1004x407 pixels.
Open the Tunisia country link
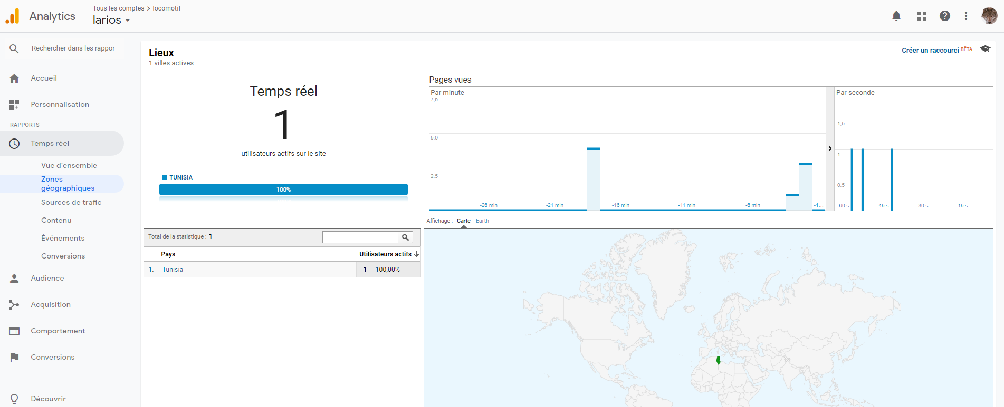tap(173, 269)
